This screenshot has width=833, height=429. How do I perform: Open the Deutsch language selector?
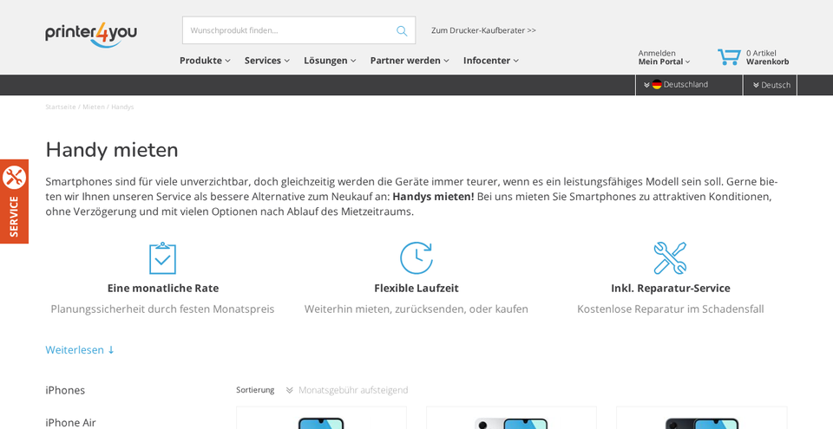[771, 85]
